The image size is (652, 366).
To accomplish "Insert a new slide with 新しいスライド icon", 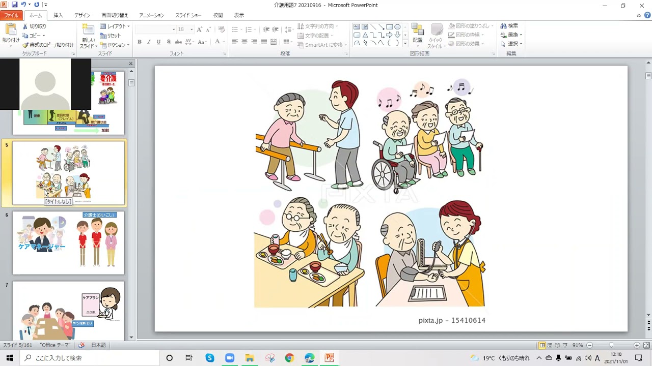I will click(88, 30).
